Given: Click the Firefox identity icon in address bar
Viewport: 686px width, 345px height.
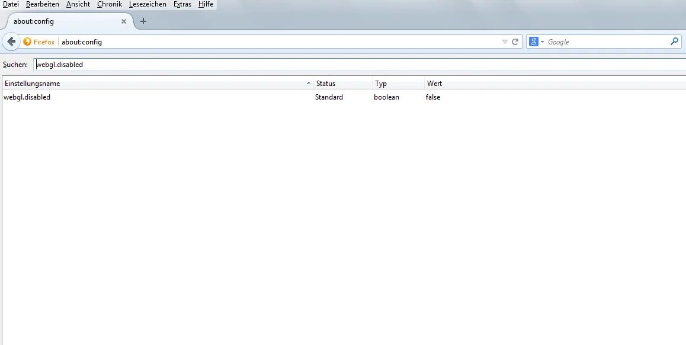Looking at the screenshot, I should (27, 42).
